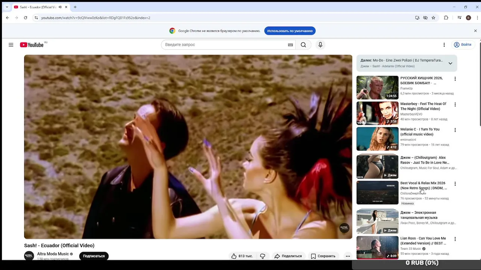Viewport: 481px width, 270px height.
Task: View site information icon in address bar
Action: [x=36, y=18]
